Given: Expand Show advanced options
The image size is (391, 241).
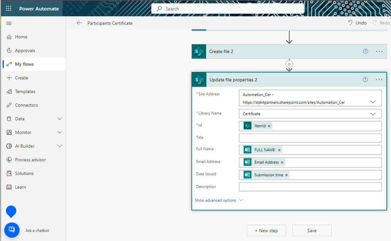Looking at the screenshot, I should (219, 200).
